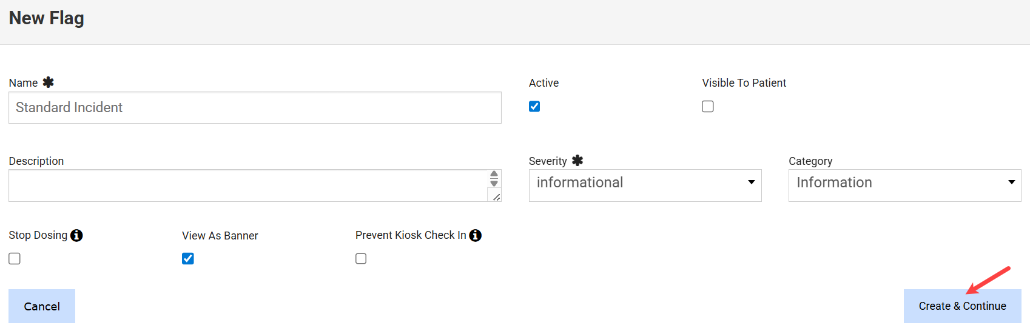Enable the Visible To Patient checkbox
1030x331 pixels.
coord(708,107)
